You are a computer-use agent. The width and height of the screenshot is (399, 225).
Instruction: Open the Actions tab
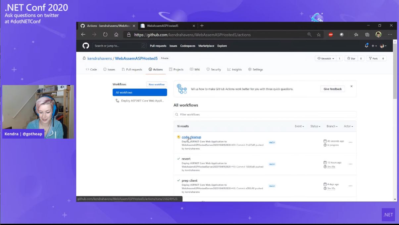point(156,69)
